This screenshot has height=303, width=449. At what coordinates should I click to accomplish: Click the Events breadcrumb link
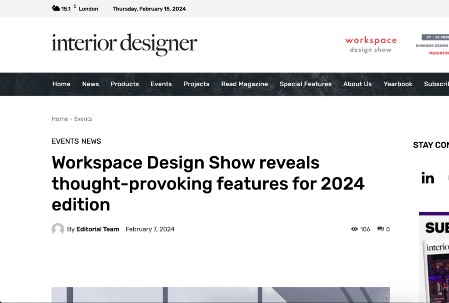83,119
